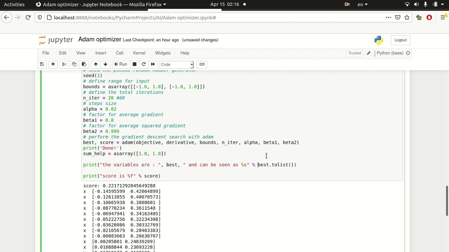
Task: Open site information page icon
Action: point(49,17)
